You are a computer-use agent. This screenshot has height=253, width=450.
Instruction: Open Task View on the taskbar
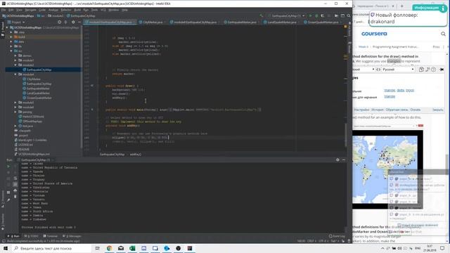(98, 248)
